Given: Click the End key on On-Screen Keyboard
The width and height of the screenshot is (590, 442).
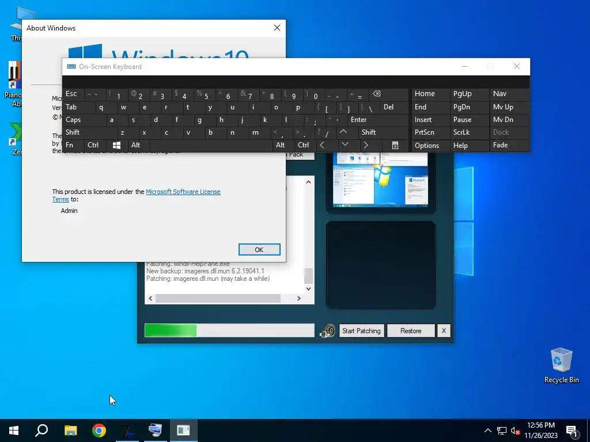Looking at the screenshot, I should point(430,107).
